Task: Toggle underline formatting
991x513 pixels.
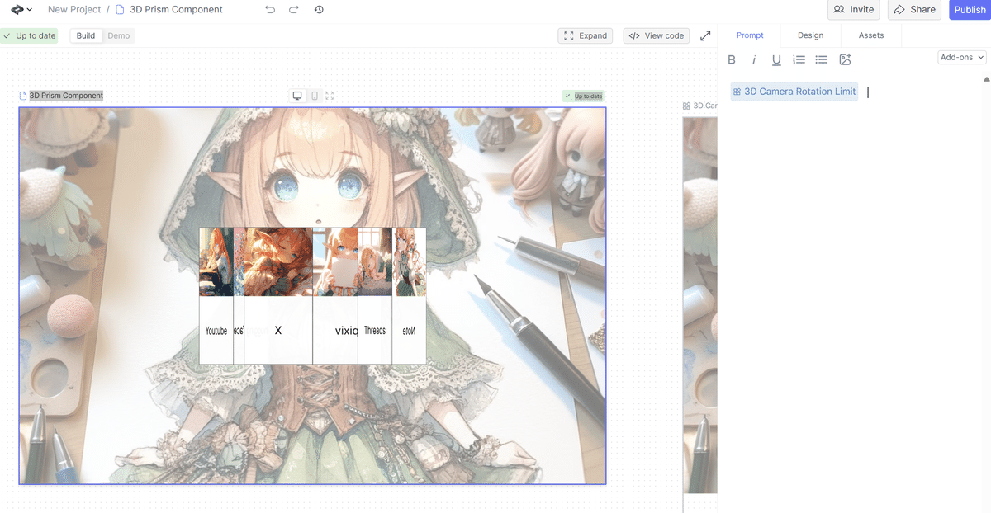Action: tap(776, 59)
